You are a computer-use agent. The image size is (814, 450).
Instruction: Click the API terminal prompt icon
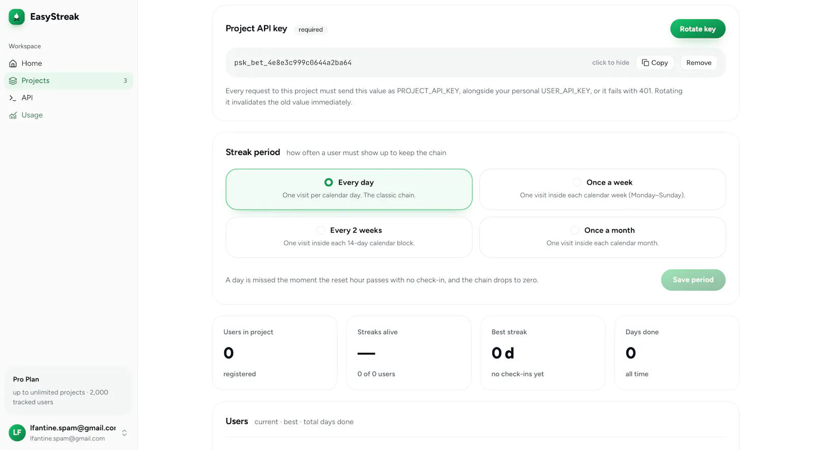pyautogui.click(x=13, y=98)
